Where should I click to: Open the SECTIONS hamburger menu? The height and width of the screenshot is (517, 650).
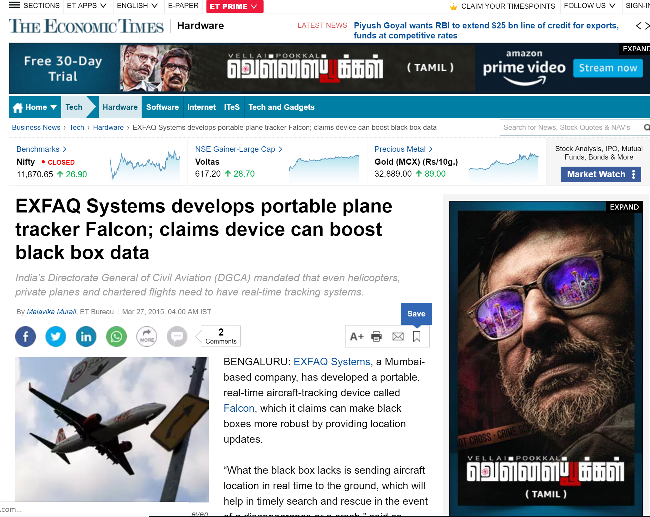[34, 5]
